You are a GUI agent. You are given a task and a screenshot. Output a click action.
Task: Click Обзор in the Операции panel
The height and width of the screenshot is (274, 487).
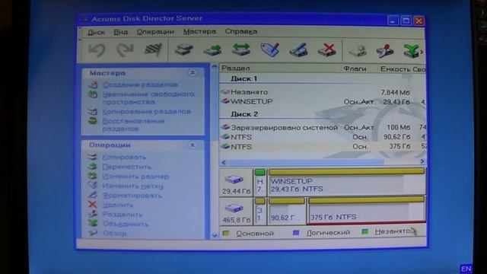(x=114, y=233)
